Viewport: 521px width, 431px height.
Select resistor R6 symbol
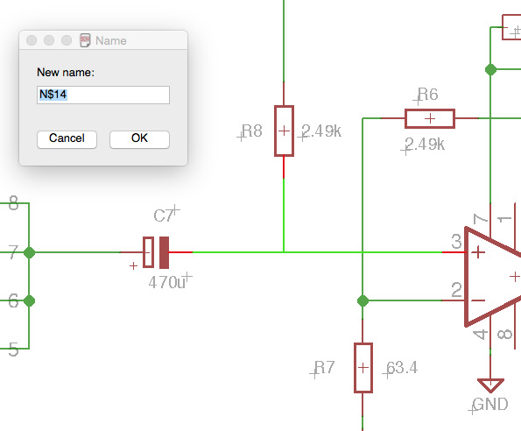430,118
